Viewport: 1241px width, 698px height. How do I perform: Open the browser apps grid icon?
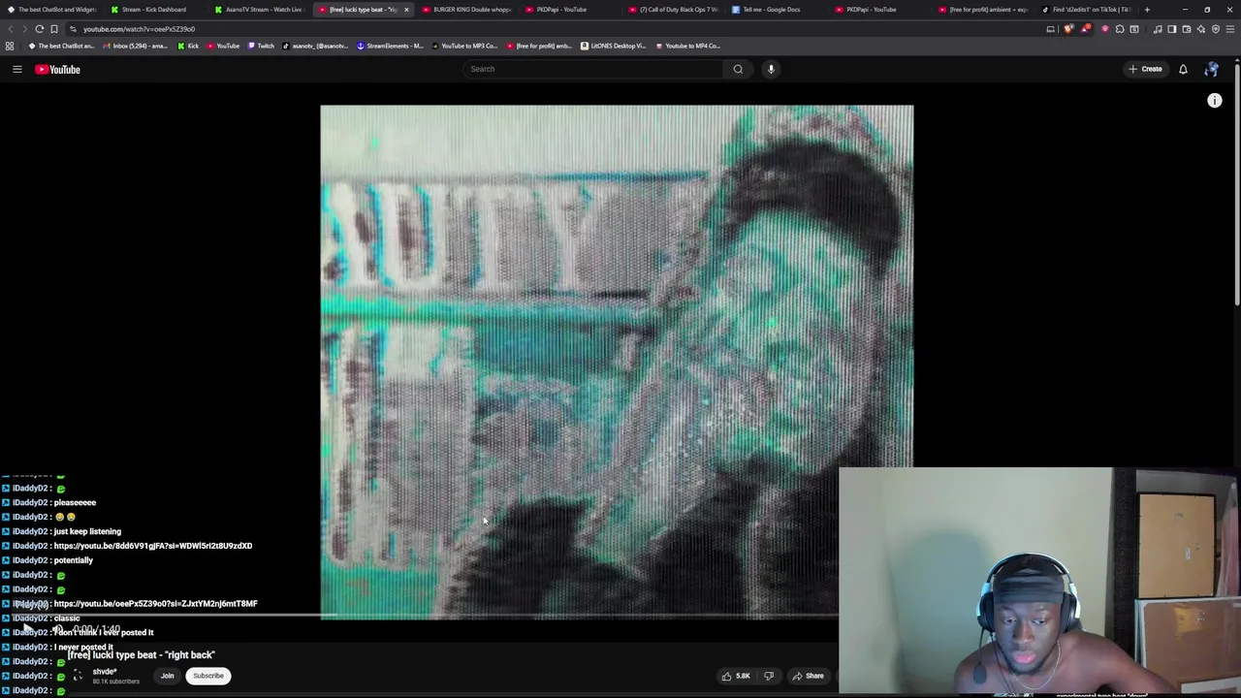[x=10, y=46]
